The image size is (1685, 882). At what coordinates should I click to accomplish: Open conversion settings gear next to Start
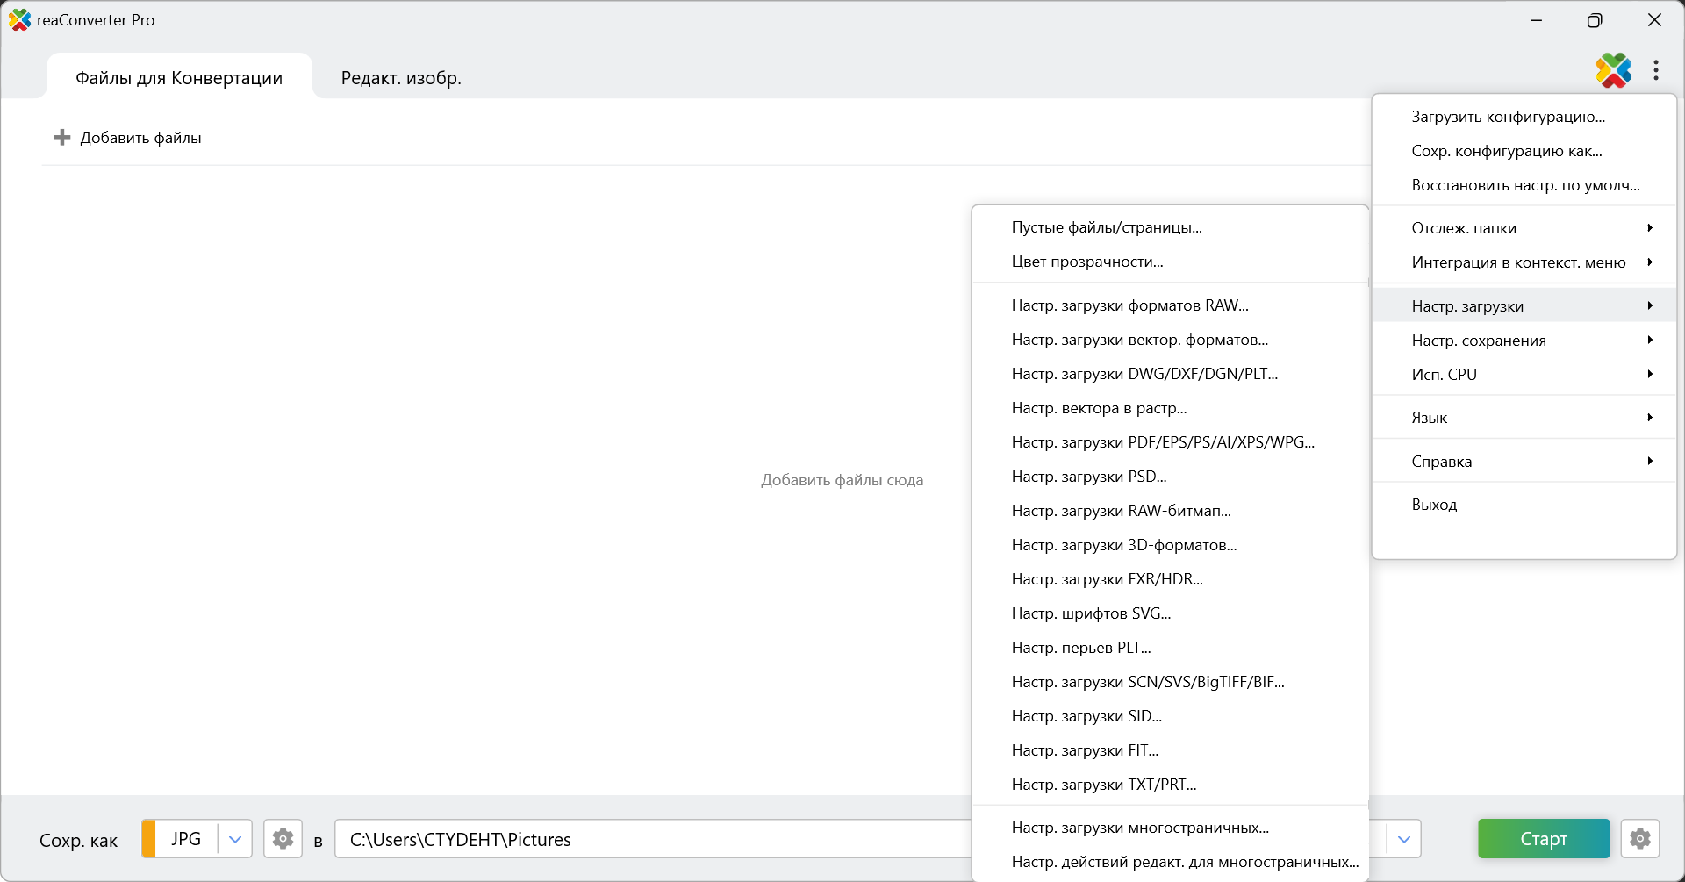1639,839
